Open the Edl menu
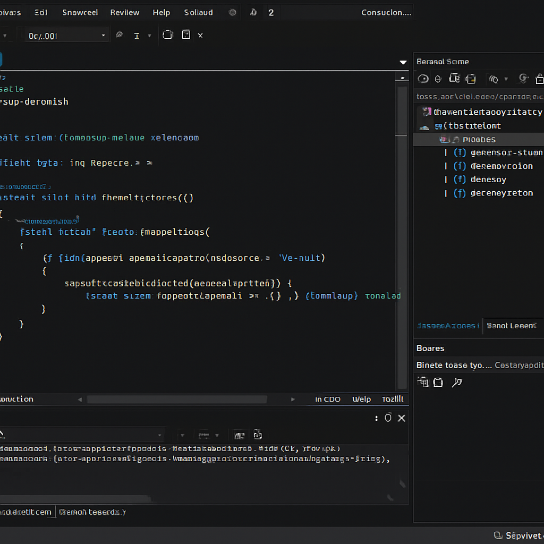 coord(41,13)
